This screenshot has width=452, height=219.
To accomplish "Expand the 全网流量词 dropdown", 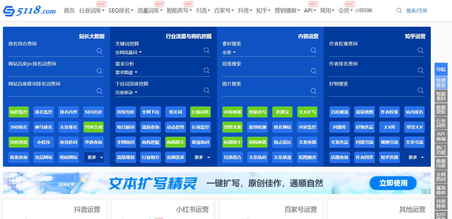I will (x=129, y=52).
